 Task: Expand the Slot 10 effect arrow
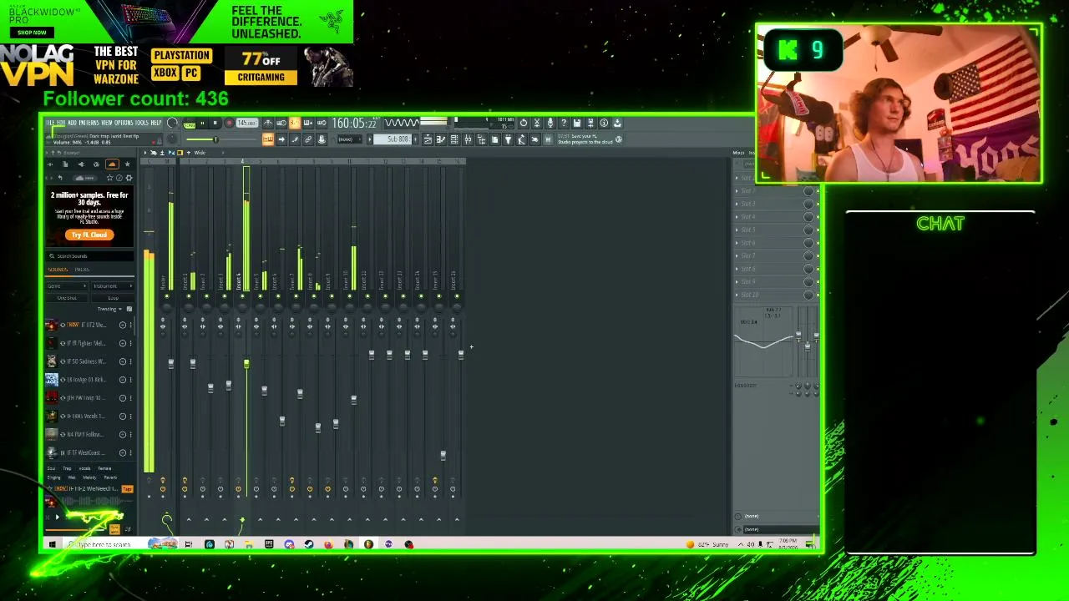click(x=737, y=295)
